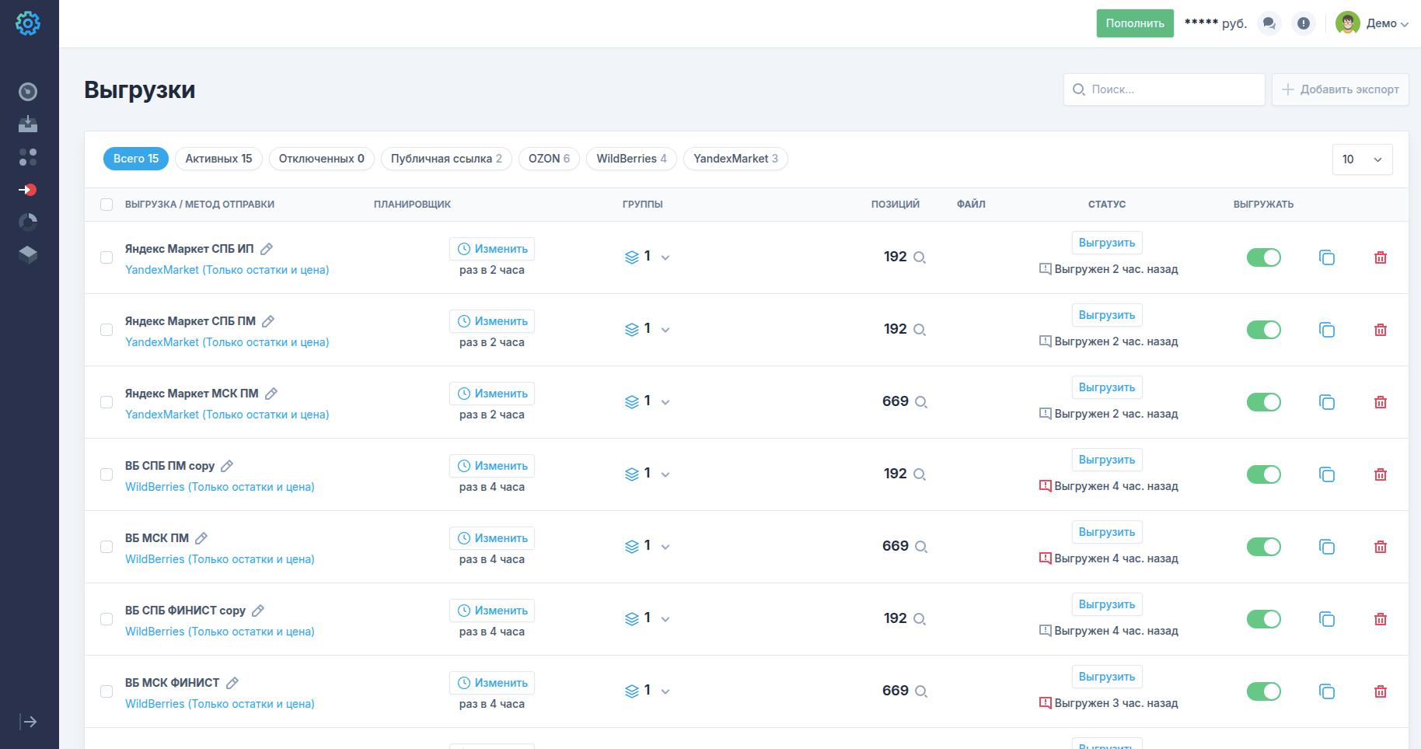Filter by Активных 15
The image size is (1421, 749).
point(218,159)
